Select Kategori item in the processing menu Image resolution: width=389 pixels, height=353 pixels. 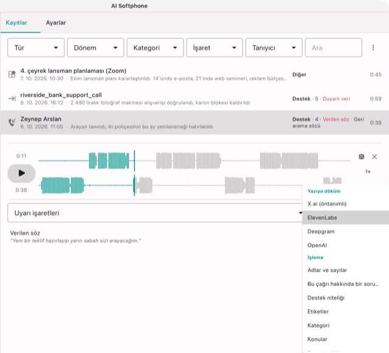point(346,325)
